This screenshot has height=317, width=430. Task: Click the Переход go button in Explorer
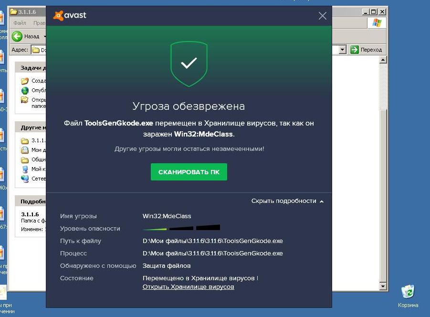click(366, 50)
